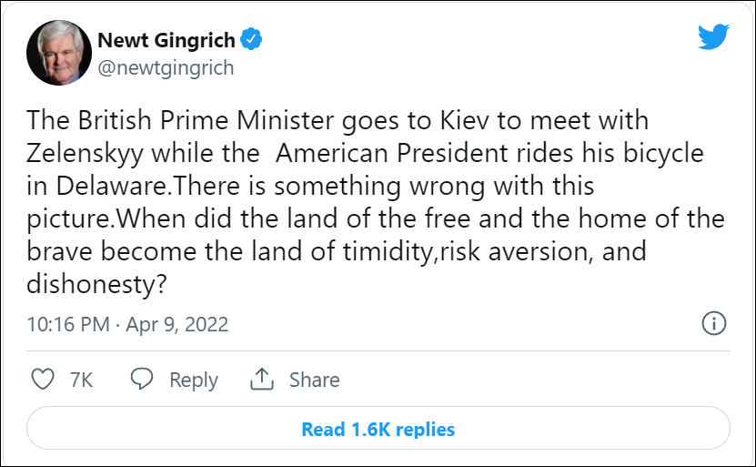756x467 pixels.
Task: Open the tweet info circle icon
Action: click(x=714, y=323)
